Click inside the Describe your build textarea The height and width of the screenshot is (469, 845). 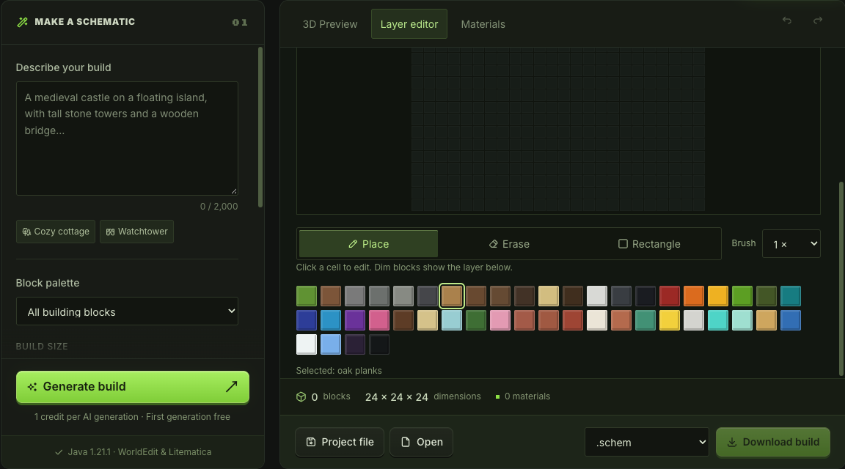pos(127,139)
